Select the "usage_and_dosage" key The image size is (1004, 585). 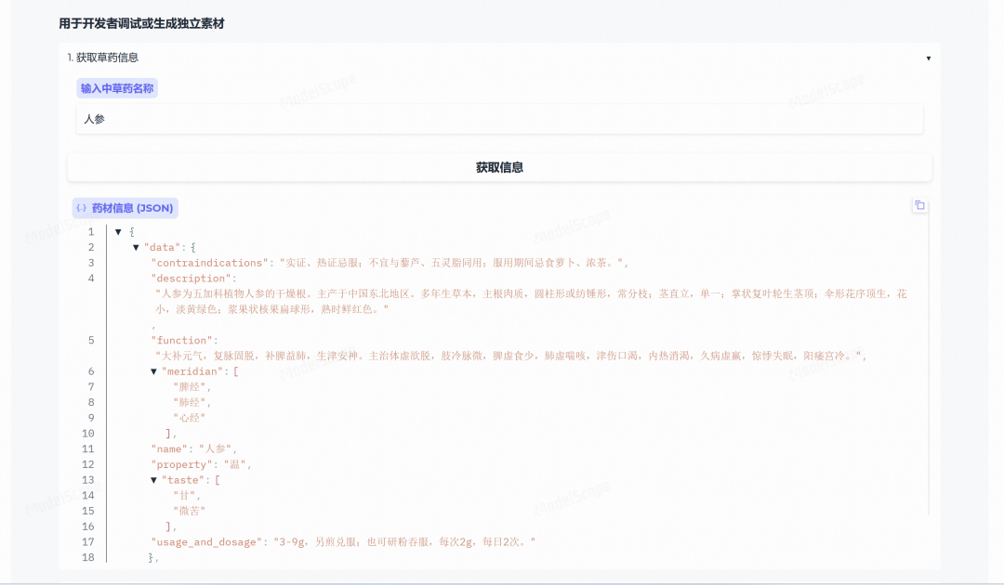pyautogui.click(x=206, y=542)
